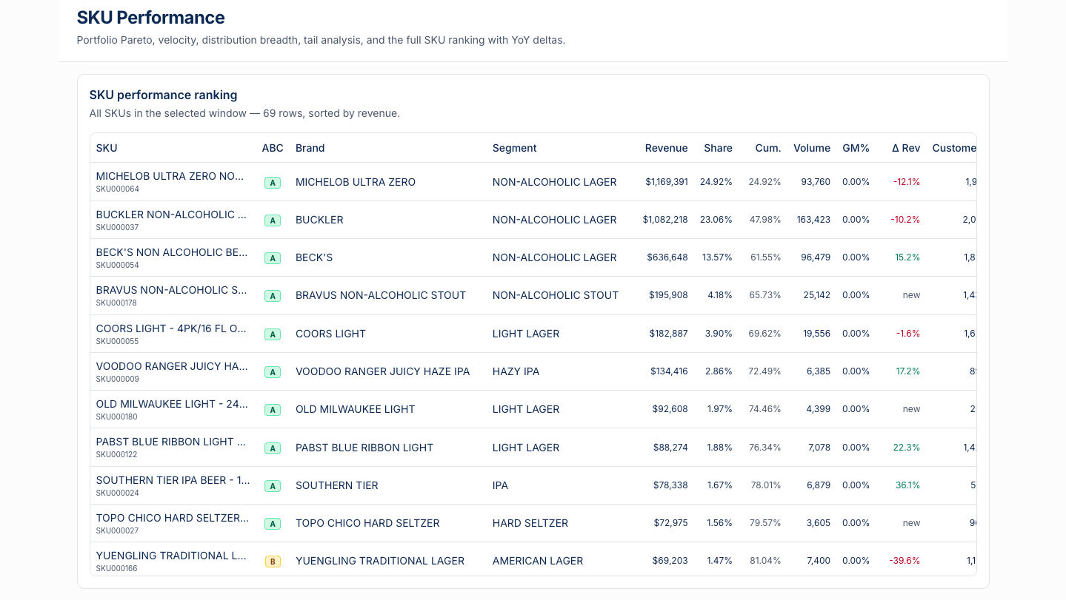This screenshot has height=600, width=1066.
Task: Select the SOUTHERN TIER IPA BEER SKU name
Action: click(x=173, y=480)
